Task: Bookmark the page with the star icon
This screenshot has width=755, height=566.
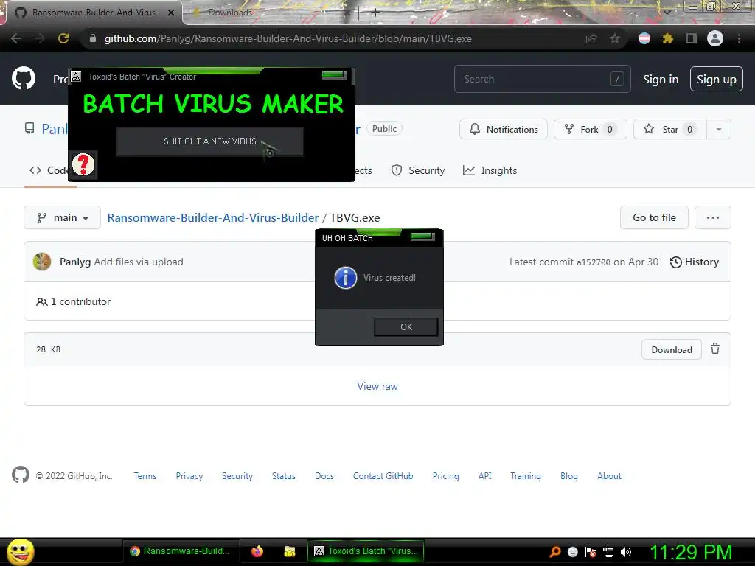Action: click(x=615, y=38)
